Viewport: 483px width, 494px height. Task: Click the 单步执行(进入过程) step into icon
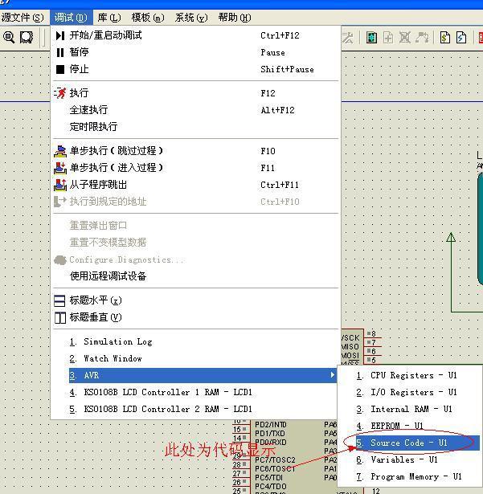coord(60,168)
